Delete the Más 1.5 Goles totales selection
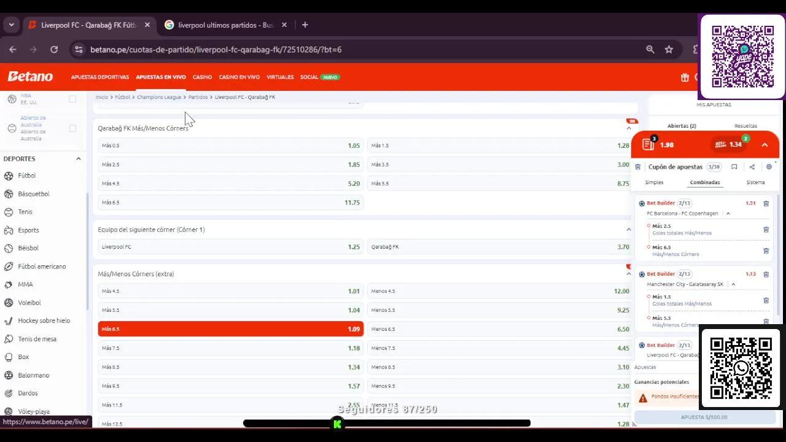The width and height of the screenshot is (786, 442). pyautogui.click(x=766, y=300)
